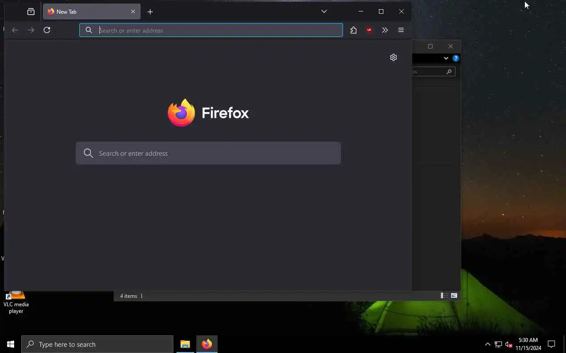Focus the taskbar Type here to search box
The height and width of the screenshot is (353, 566).
[97, 344]
